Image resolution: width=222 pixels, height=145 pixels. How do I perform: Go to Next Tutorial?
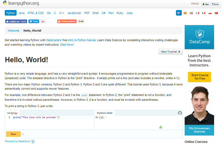(171, 51)
